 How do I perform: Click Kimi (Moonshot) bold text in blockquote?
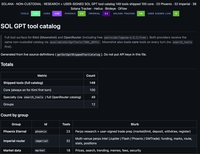tap(45, 37)
